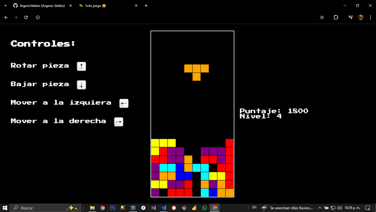This screenshot has width=376, height=212.
Task: Launch Photoshop from the taskbar
Action: pos(113,208)
